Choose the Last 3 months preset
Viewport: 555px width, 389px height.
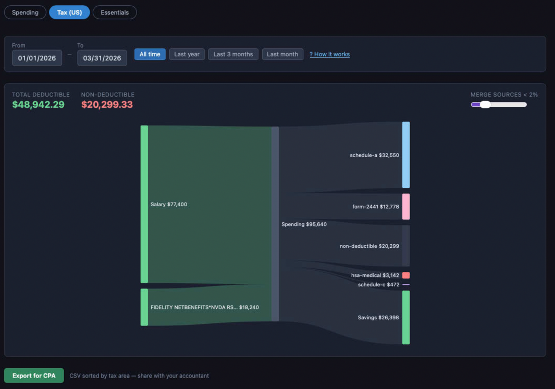[233, 54]
